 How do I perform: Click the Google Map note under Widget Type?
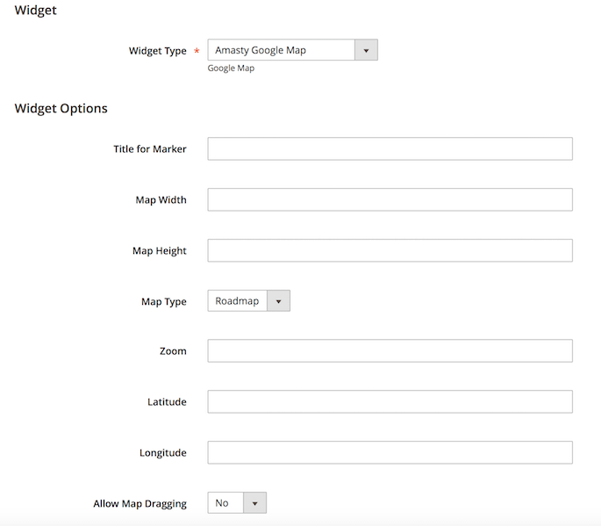231,68
